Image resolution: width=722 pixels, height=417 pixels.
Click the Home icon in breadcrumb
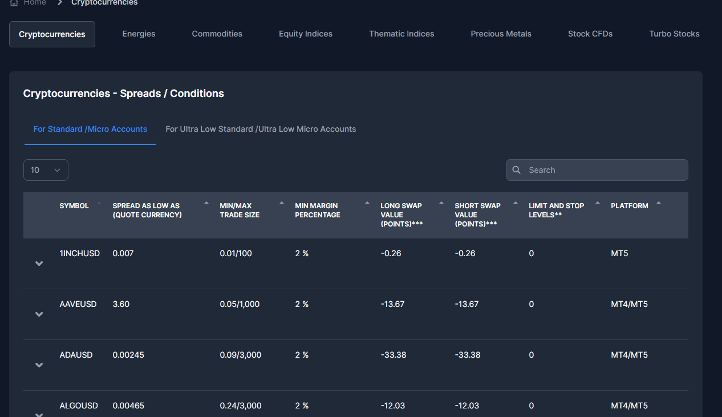pyautogui.click(x=14, y=3)
